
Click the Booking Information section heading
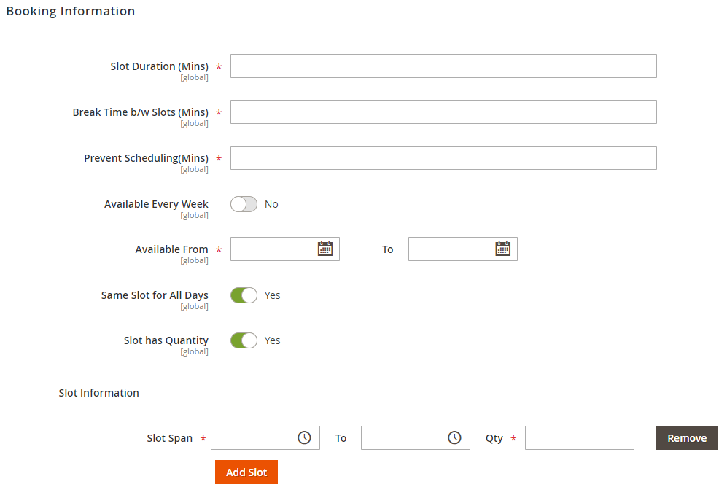71,11
